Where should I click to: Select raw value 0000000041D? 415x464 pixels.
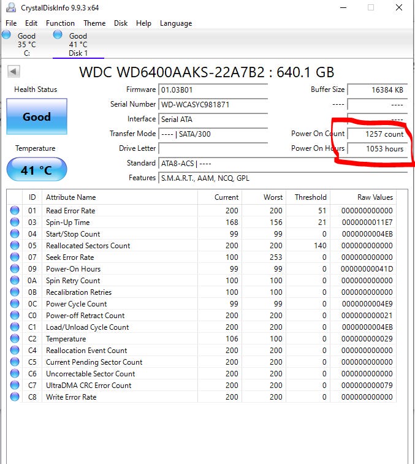tap(367, 269)
